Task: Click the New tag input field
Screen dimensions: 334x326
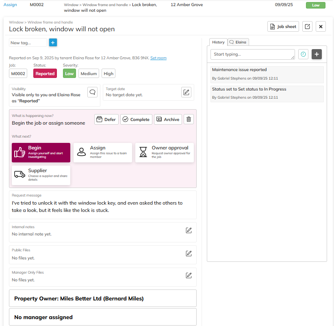Action: click(x=28, y=43)
